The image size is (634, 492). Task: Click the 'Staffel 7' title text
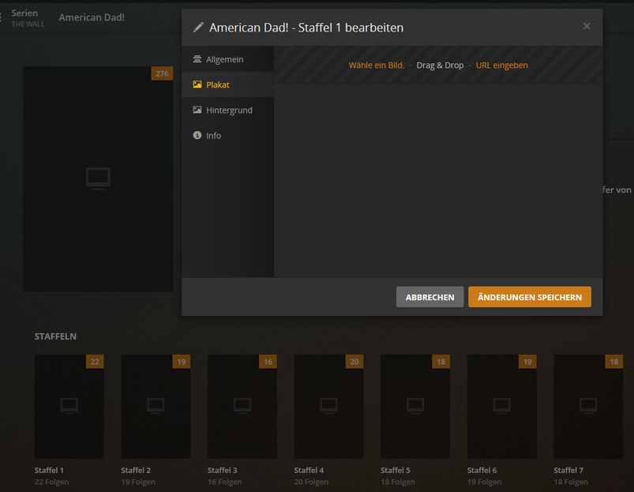[x=568, y=470]
